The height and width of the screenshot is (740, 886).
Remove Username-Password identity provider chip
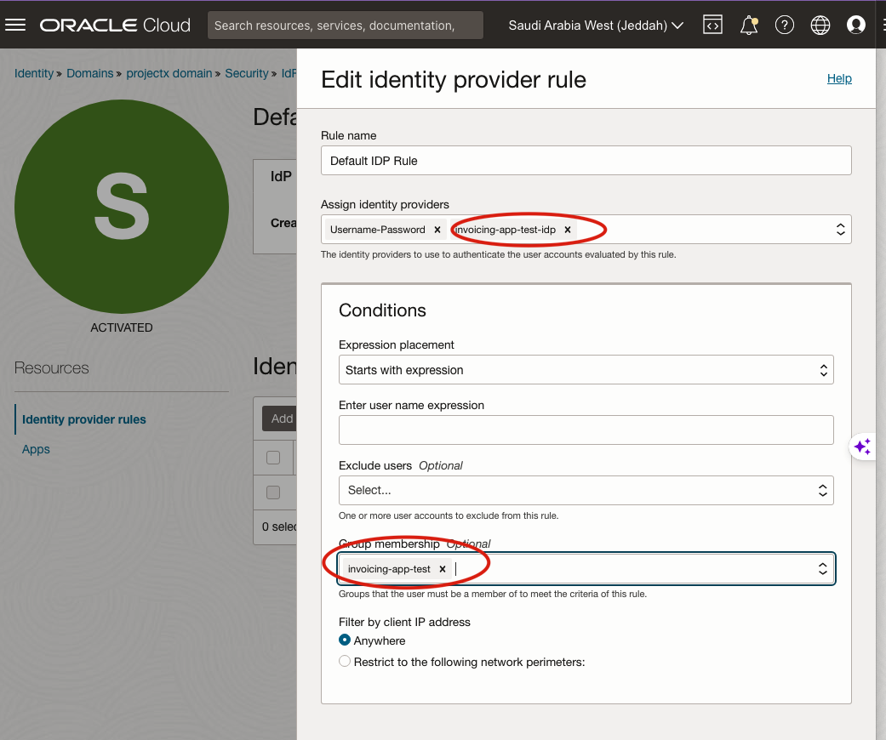click(x=437, y=230)
